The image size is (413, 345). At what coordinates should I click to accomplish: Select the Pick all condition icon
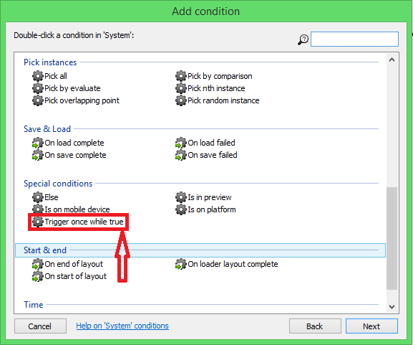38,76
